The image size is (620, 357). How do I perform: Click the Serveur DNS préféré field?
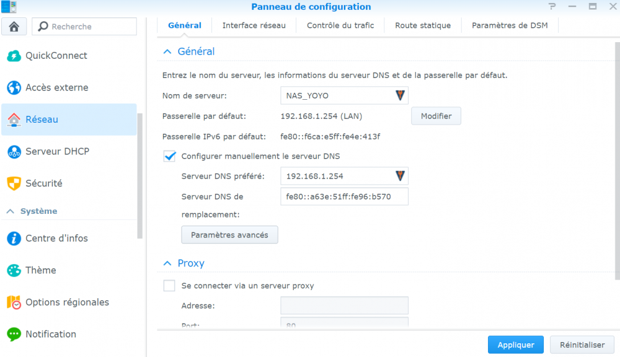coord(338,176)
